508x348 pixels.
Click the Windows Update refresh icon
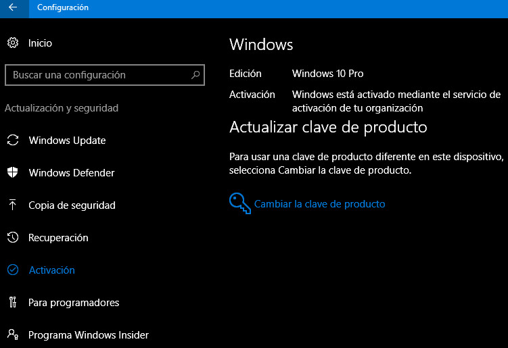[13, 141]
